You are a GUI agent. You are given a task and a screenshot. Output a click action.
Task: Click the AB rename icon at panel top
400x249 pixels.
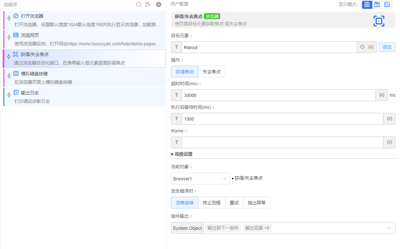point(148,4)
